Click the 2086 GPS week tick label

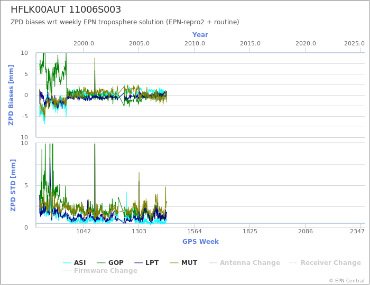point(306,231)
